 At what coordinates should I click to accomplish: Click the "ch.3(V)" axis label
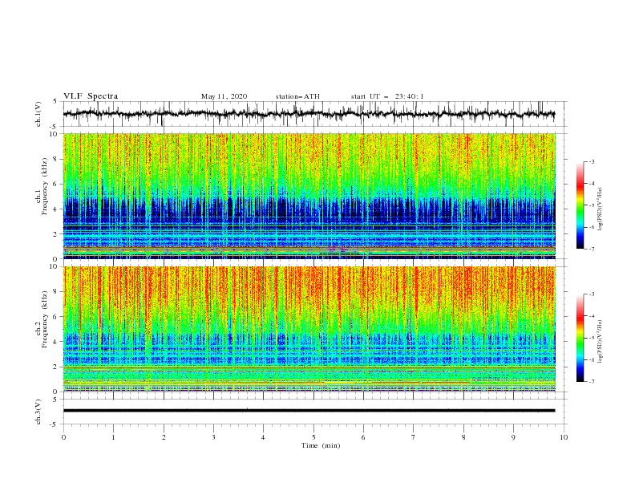(38, 412)
